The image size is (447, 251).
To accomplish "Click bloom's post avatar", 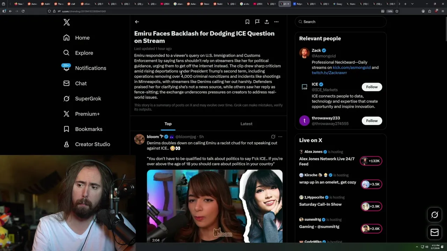I will click(139, 139).
